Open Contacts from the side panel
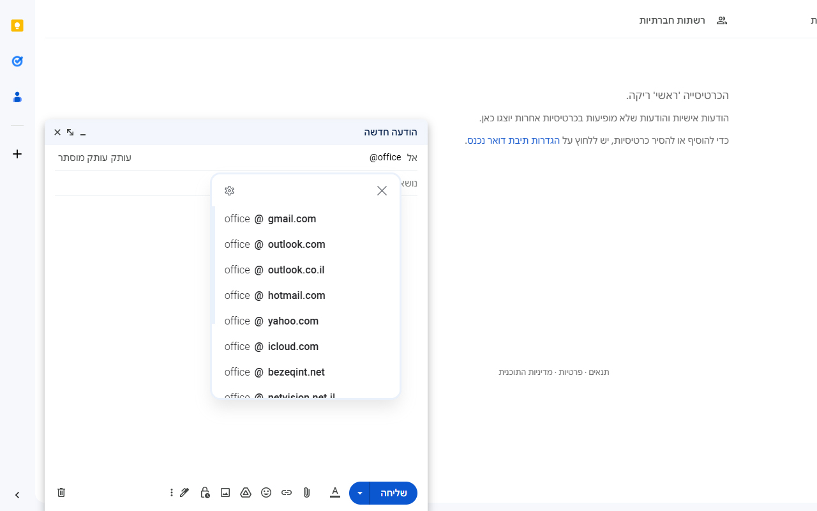 point(17,97)
